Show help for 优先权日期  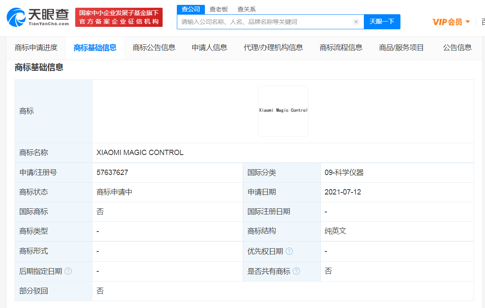click(289, 251)
